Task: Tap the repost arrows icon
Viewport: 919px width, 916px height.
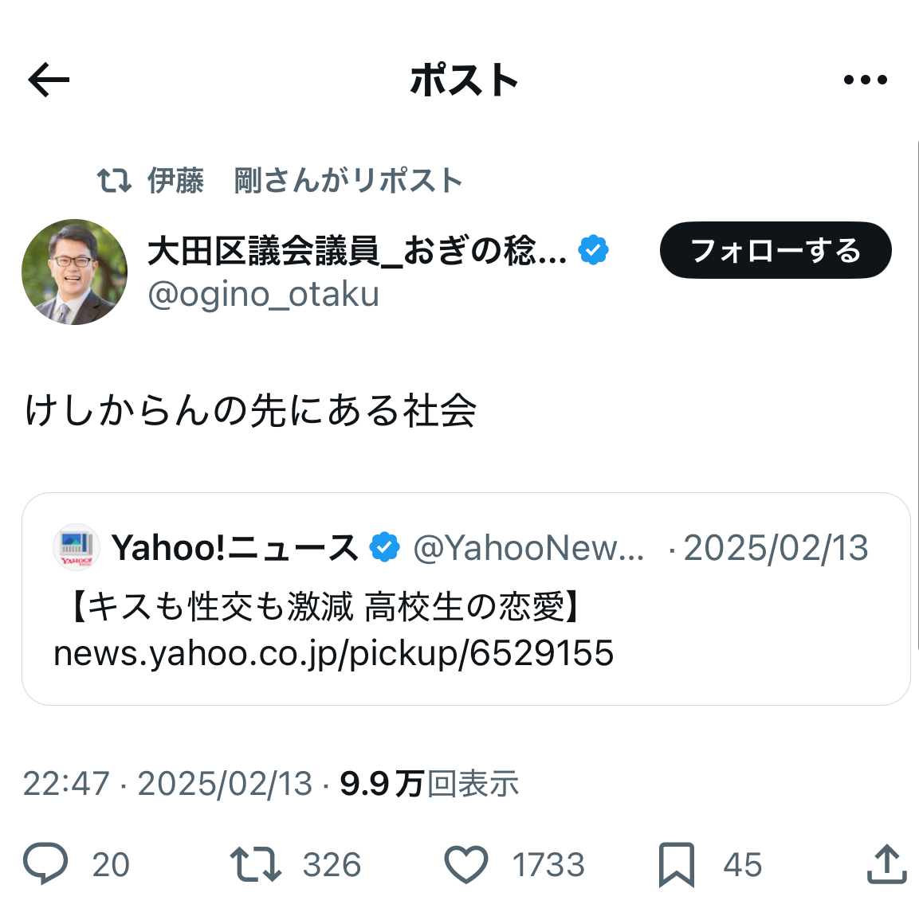Action: 255,864
